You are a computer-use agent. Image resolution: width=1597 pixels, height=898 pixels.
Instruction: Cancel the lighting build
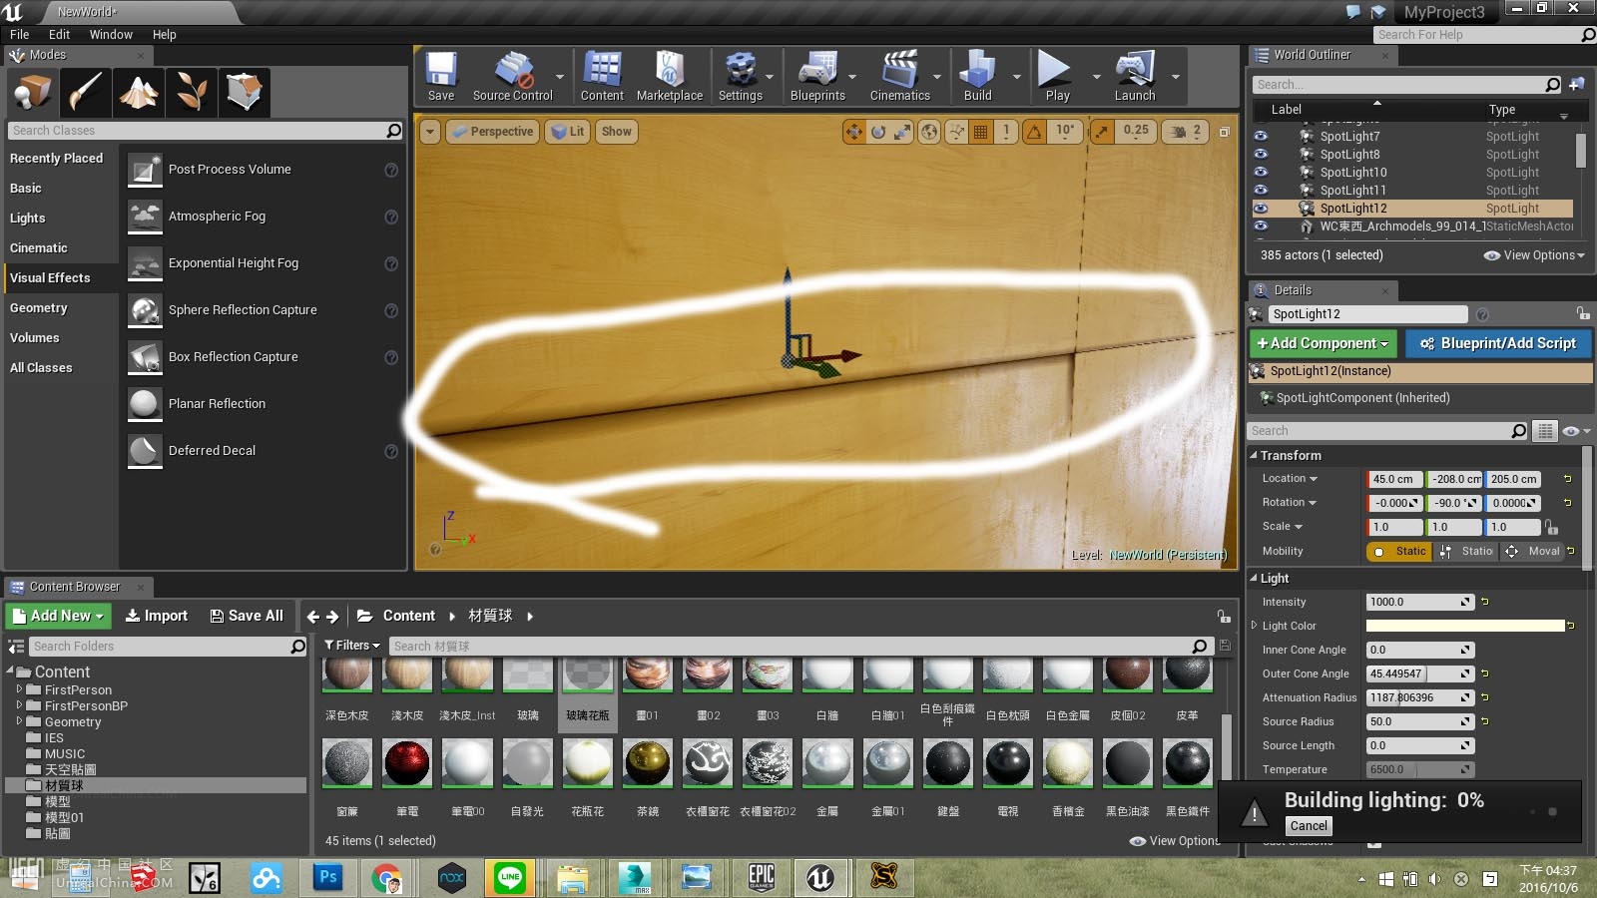pyautogui.click(x=1308, y=826)
